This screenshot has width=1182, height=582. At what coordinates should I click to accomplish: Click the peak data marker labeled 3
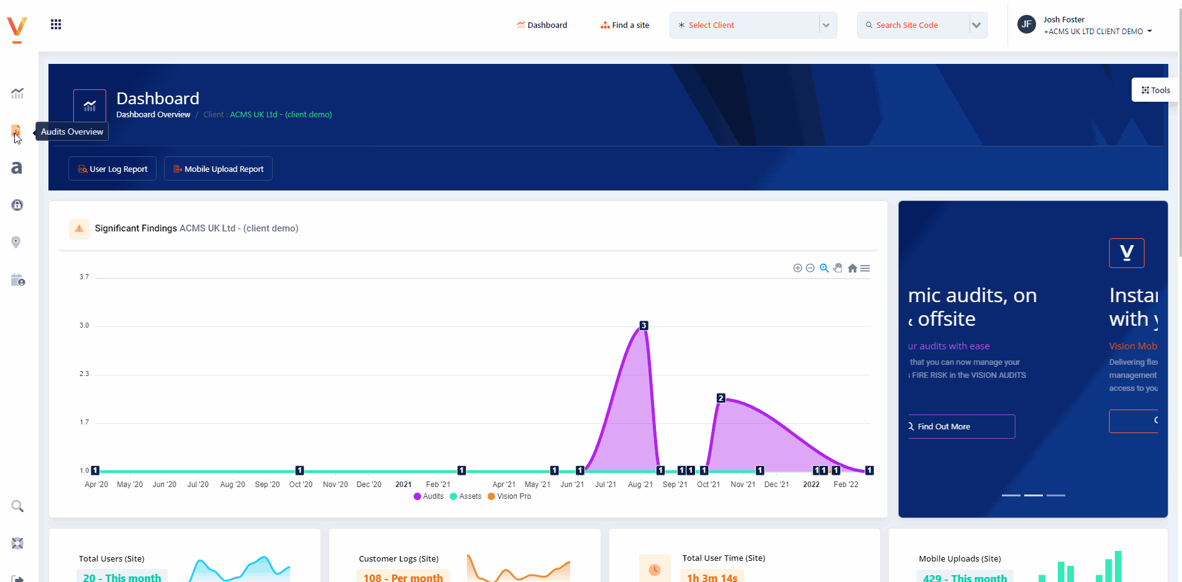coord(644,325)
